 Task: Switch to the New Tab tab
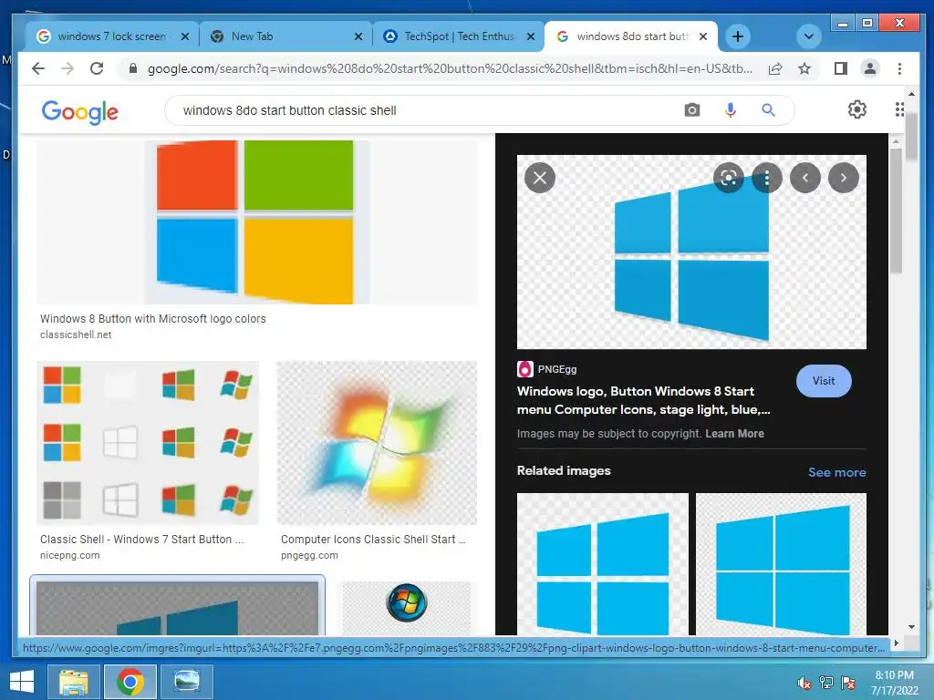[x=285, y=36]
